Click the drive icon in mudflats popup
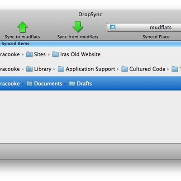Screen dimensions: 181x181 click(x=113, y=27)
